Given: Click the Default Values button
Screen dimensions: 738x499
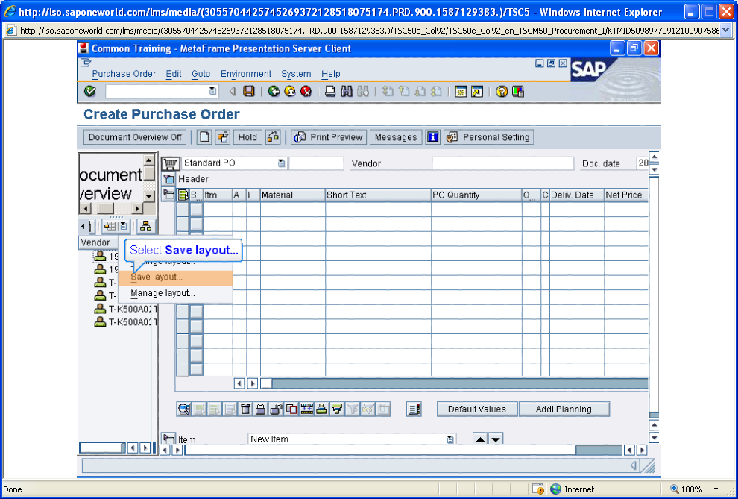Looking at the screenshot, I should tap(477, 409).
